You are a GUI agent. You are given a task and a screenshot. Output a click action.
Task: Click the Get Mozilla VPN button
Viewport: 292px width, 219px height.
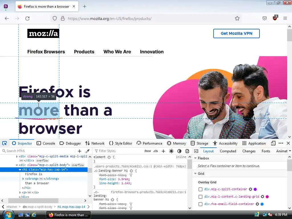[x=236, y=34]
